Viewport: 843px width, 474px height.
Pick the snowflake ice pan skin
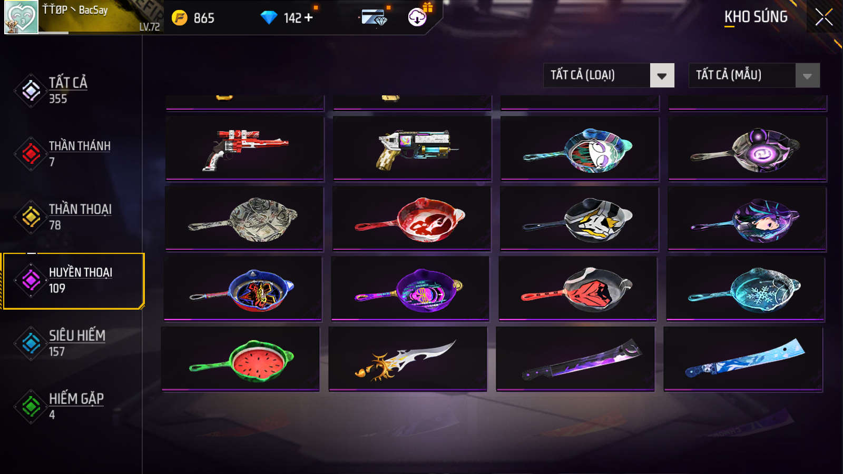coord(746,289)
